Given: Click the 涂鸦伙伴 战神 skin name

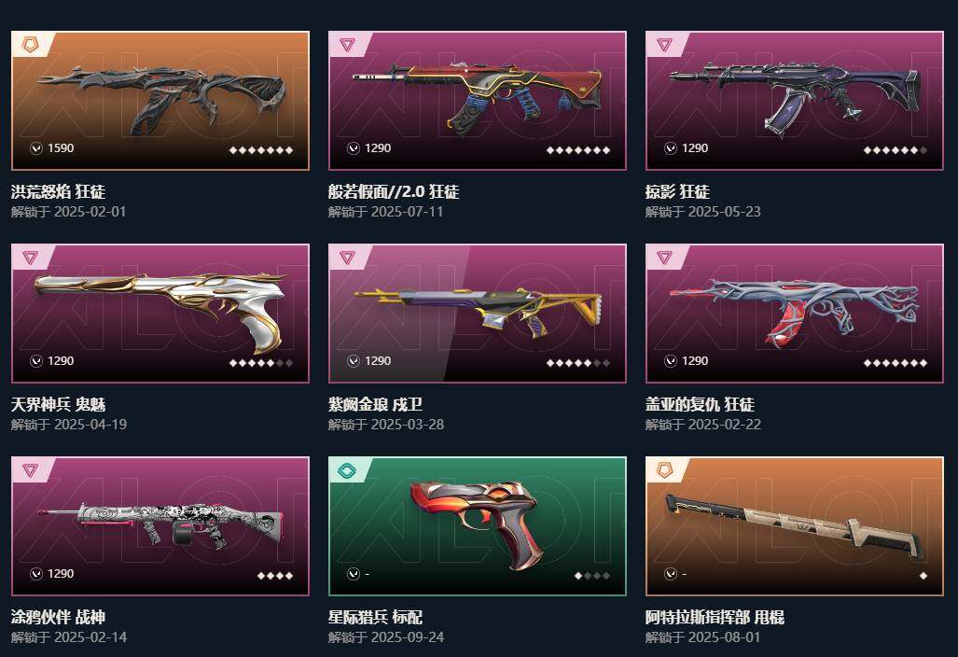Looking at the screenshot, I should pyautogui.click(x=58, y=617).
